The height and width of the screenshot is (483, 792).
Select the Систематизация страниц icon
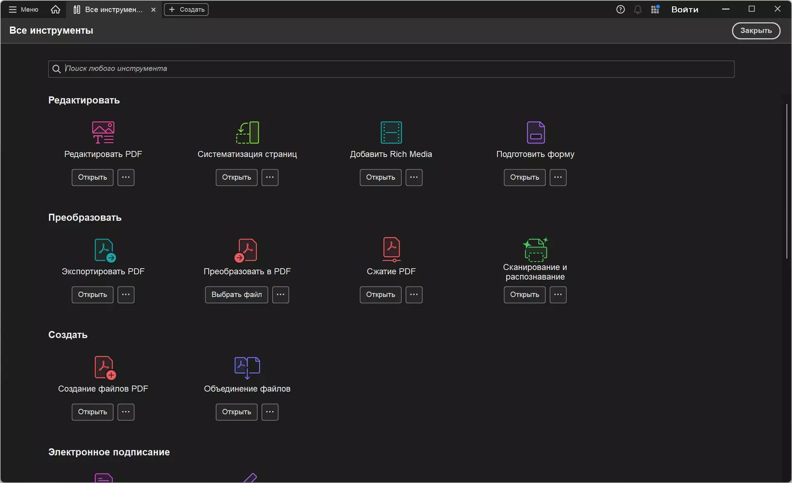tap(247, 132)
